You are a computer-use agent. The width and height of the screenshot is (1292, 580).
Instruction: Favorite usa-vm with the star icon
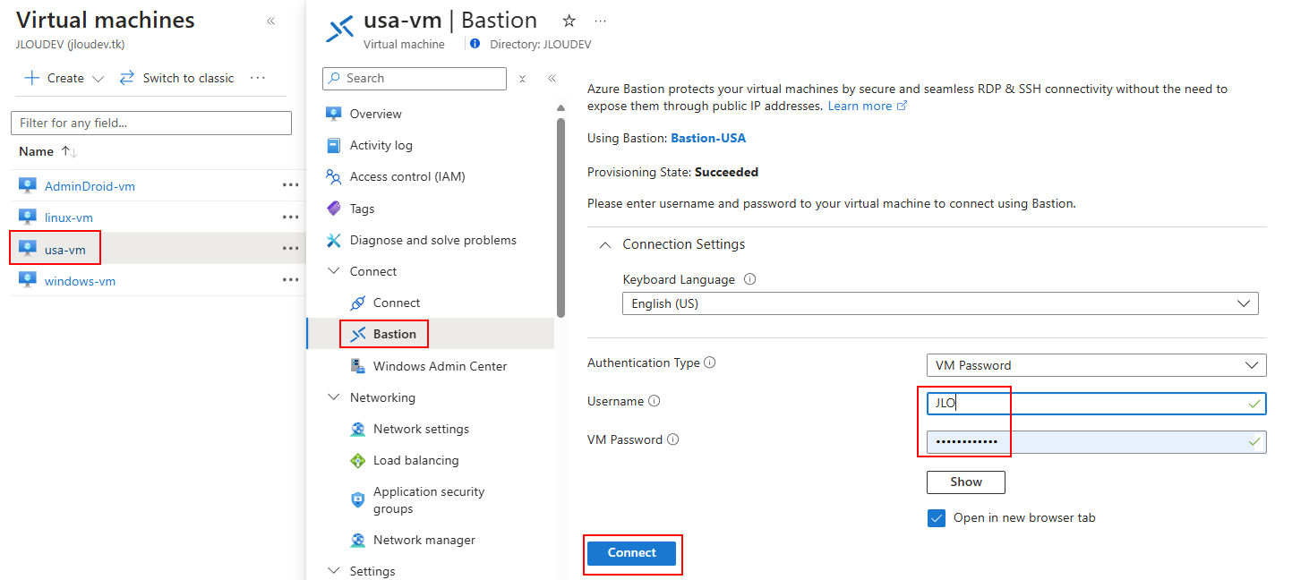point(569,21)
